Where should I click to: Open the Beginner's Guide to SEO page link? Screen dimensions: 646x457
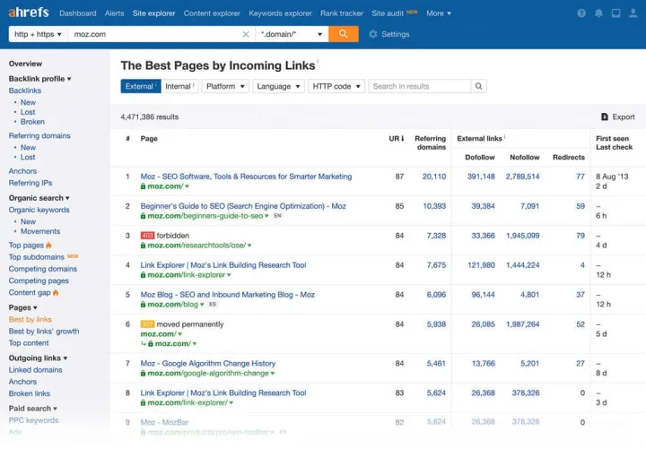pyautogui.click(x=243, y=206)
